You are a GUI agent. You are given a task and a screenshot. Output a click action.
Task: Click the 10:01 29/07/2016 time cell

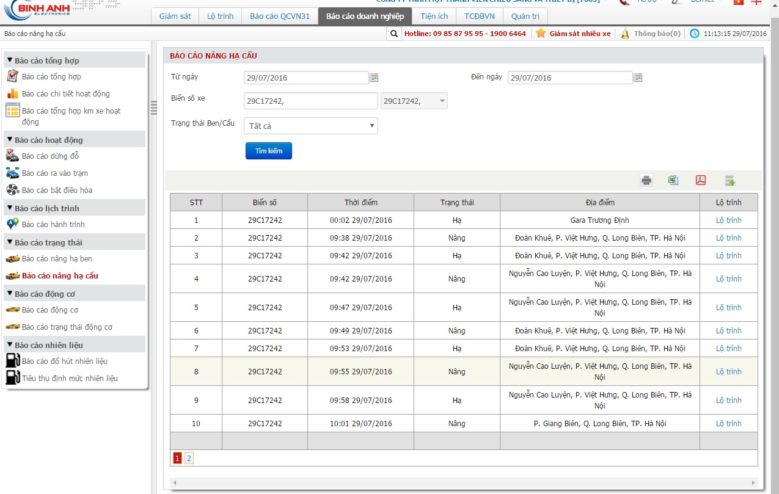point(360,423)
